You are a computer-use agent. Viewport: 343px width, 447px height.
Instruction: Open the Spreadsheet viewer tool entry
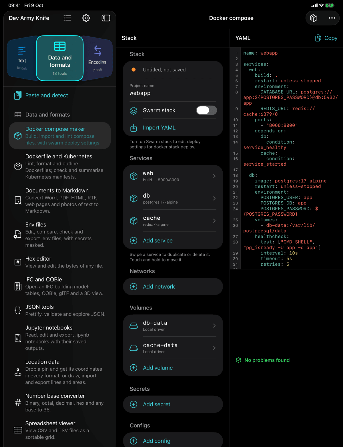60,430
